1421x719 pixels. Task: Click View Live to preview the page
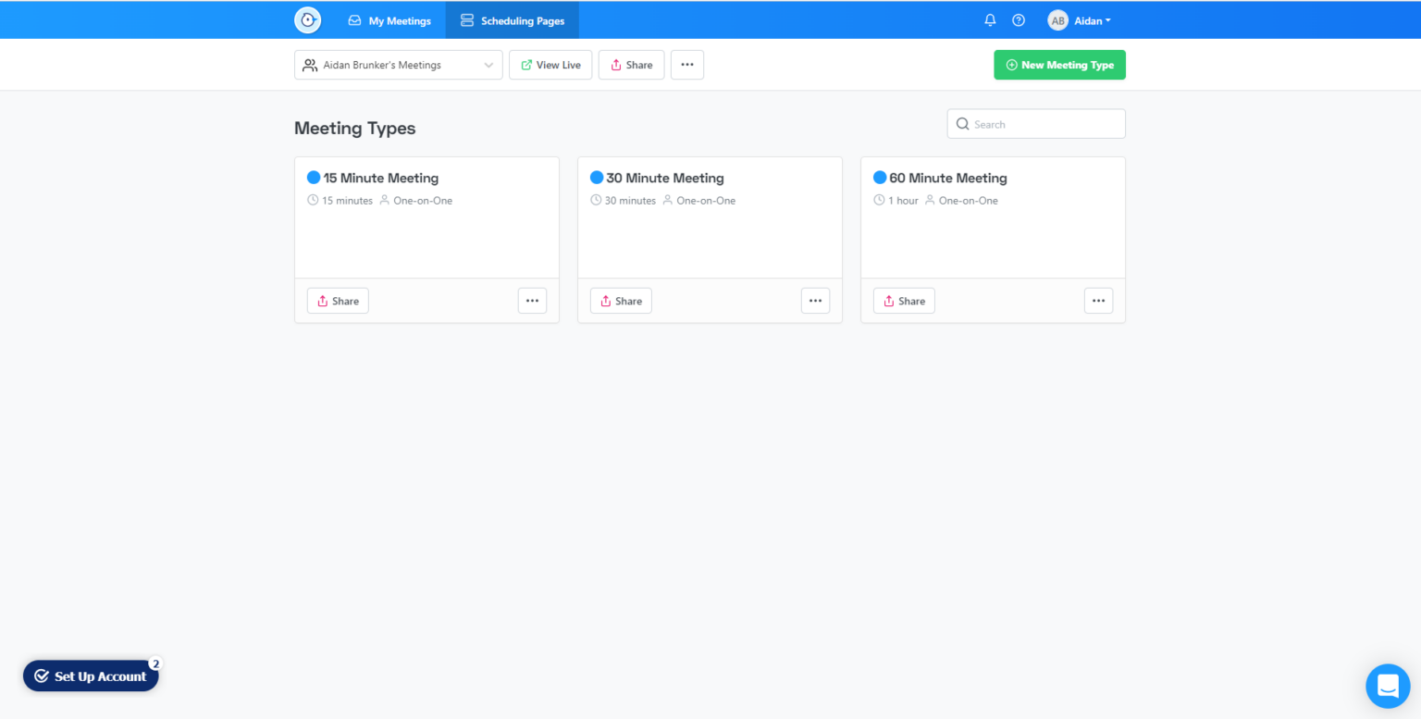click(x=550, y=64)
